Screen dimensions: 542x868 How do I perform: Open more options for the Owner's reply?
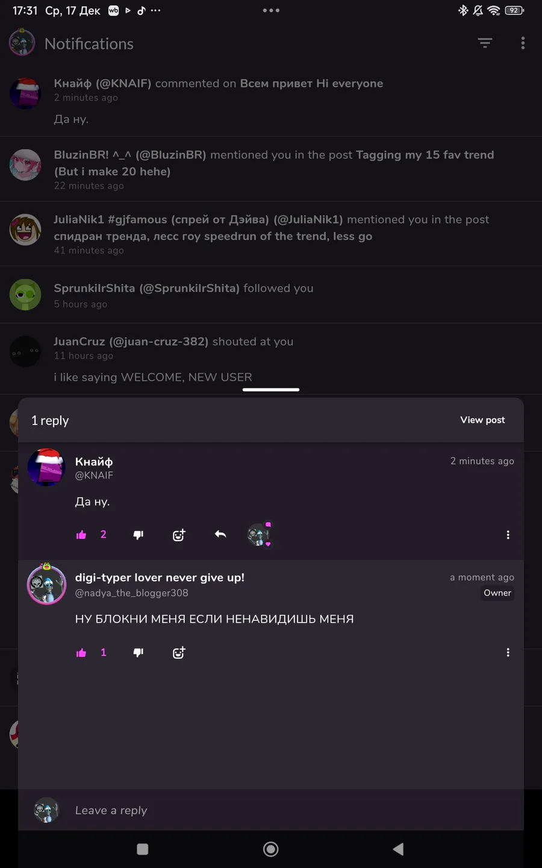pyautogui.click(x=508, y=653)
